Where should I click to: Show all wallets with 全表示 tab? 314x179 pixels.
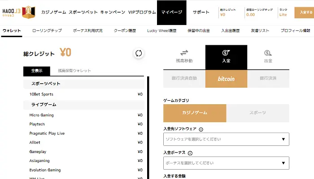click(x=37, y=71)
